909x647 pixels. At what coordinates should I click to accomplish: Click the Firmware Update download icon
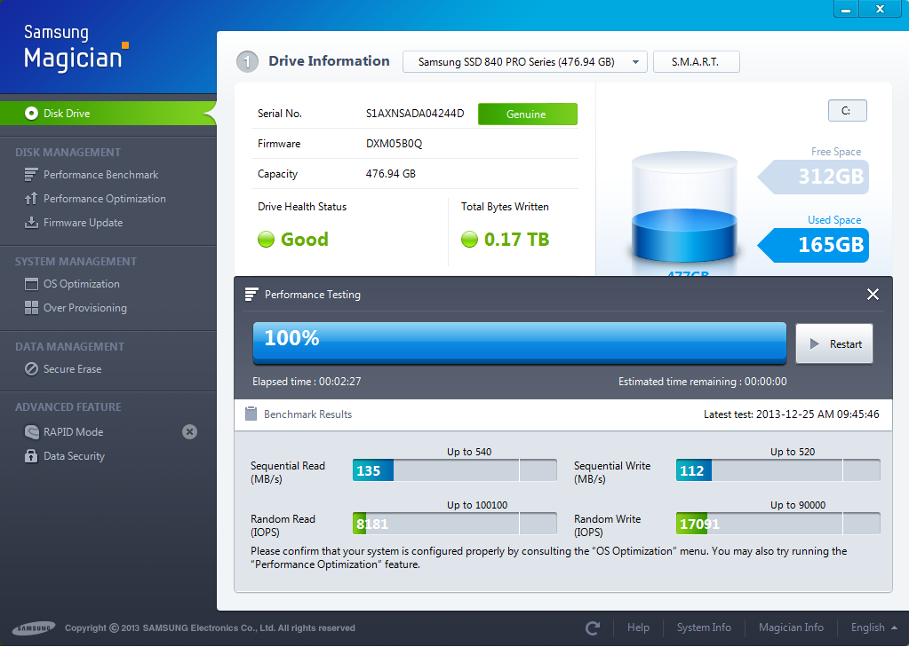click(31, 223)
